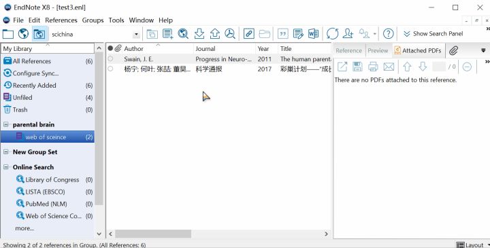Click Copy to Local Library icon
The height and width of the screenshot is (248, 490).
[152, 34]
